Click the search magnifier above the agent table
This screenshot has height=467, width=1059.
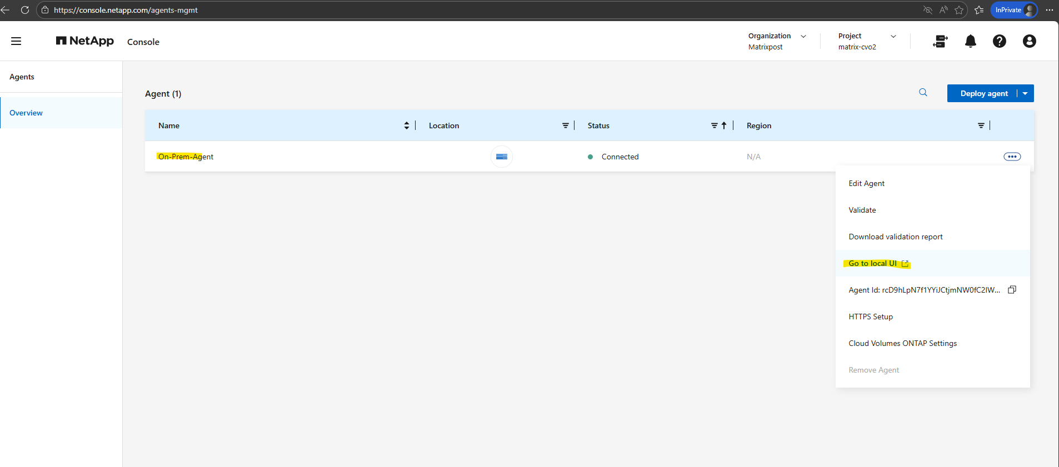(x=923, y=93)
